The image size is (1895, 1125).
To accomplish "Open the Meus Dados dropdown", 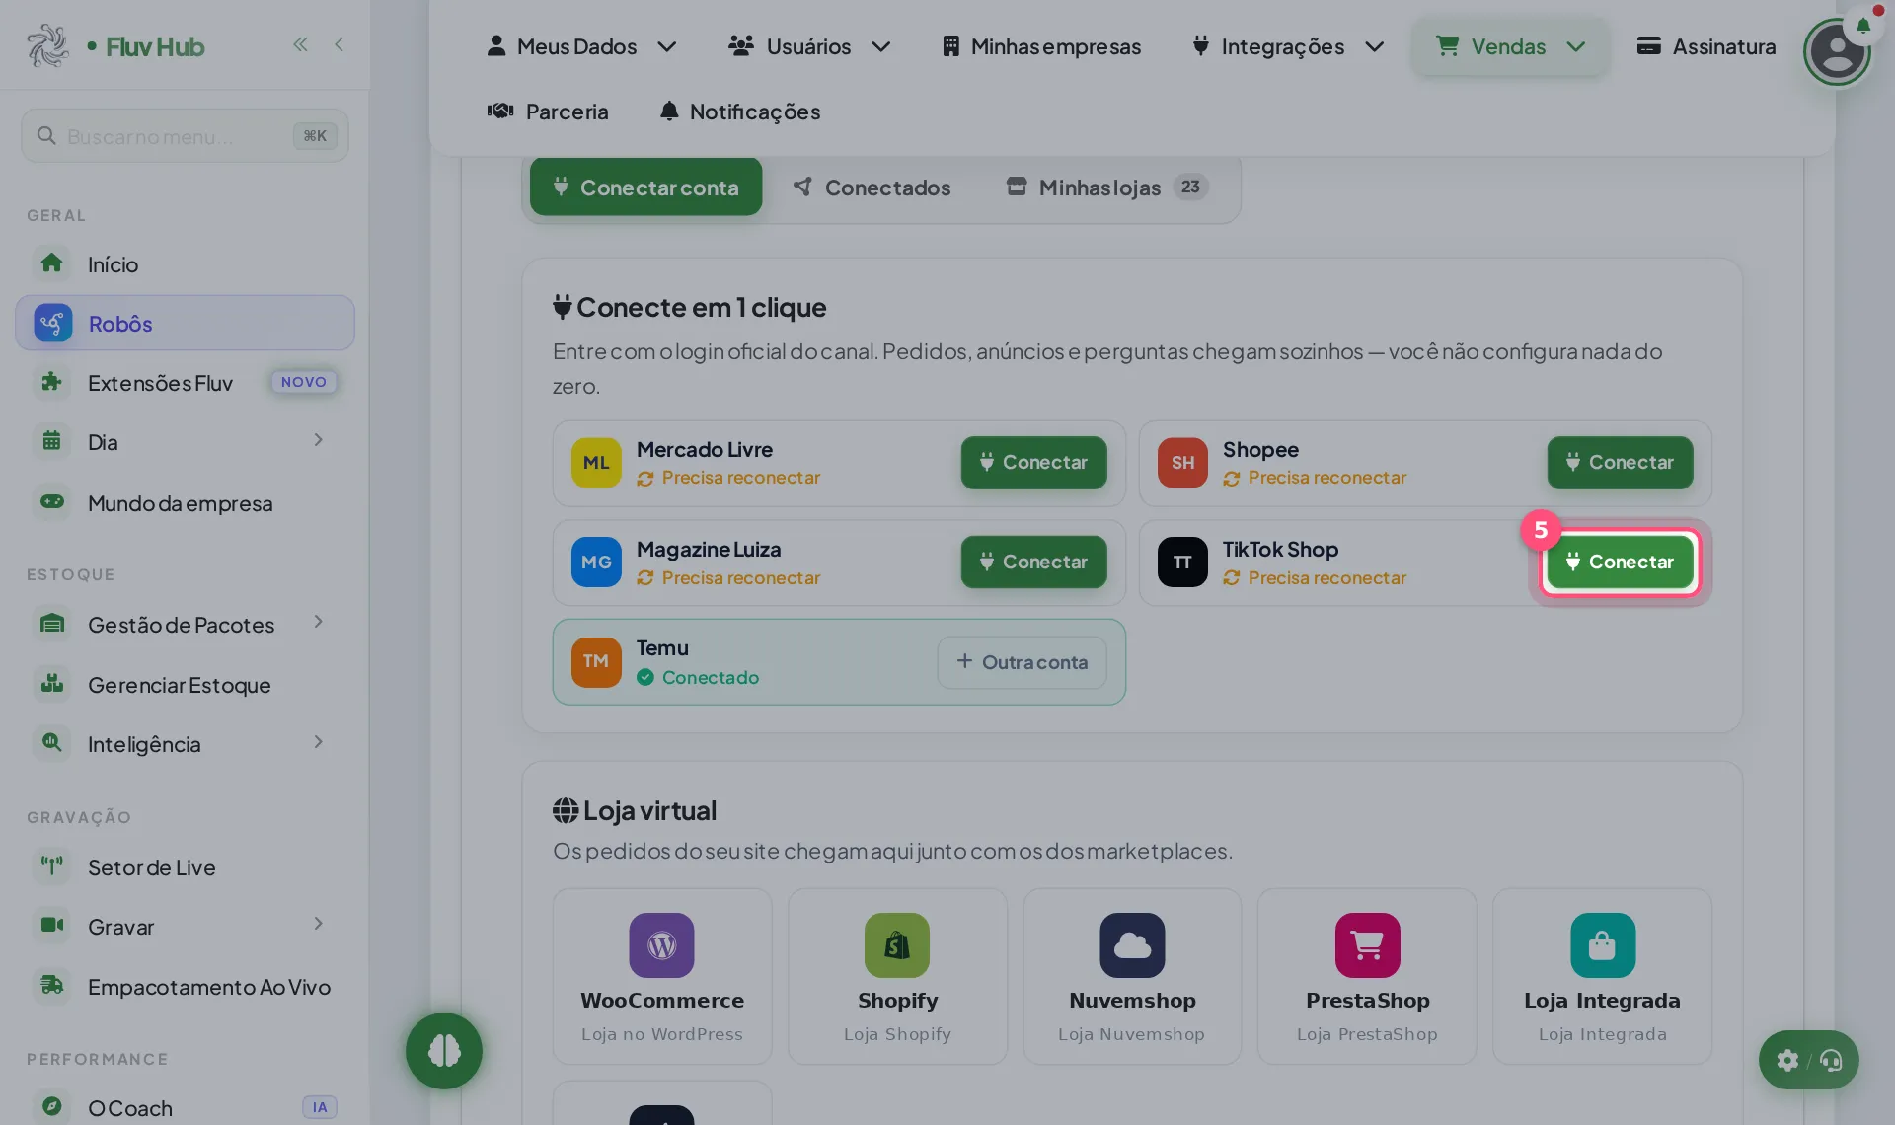I will [x=581, y=46].
